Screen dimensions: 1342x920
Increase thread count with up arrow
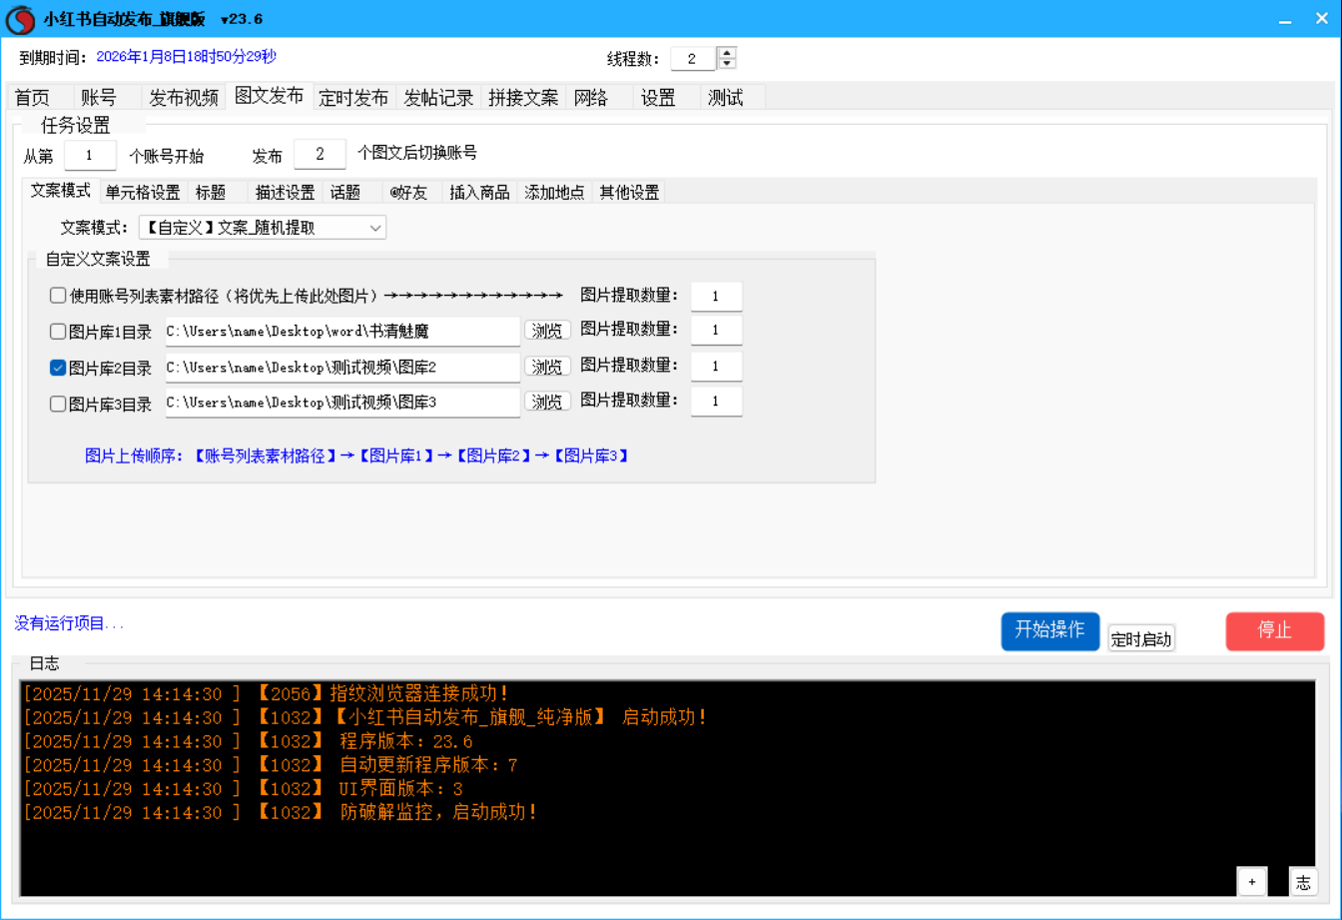(x=728, y=53)
